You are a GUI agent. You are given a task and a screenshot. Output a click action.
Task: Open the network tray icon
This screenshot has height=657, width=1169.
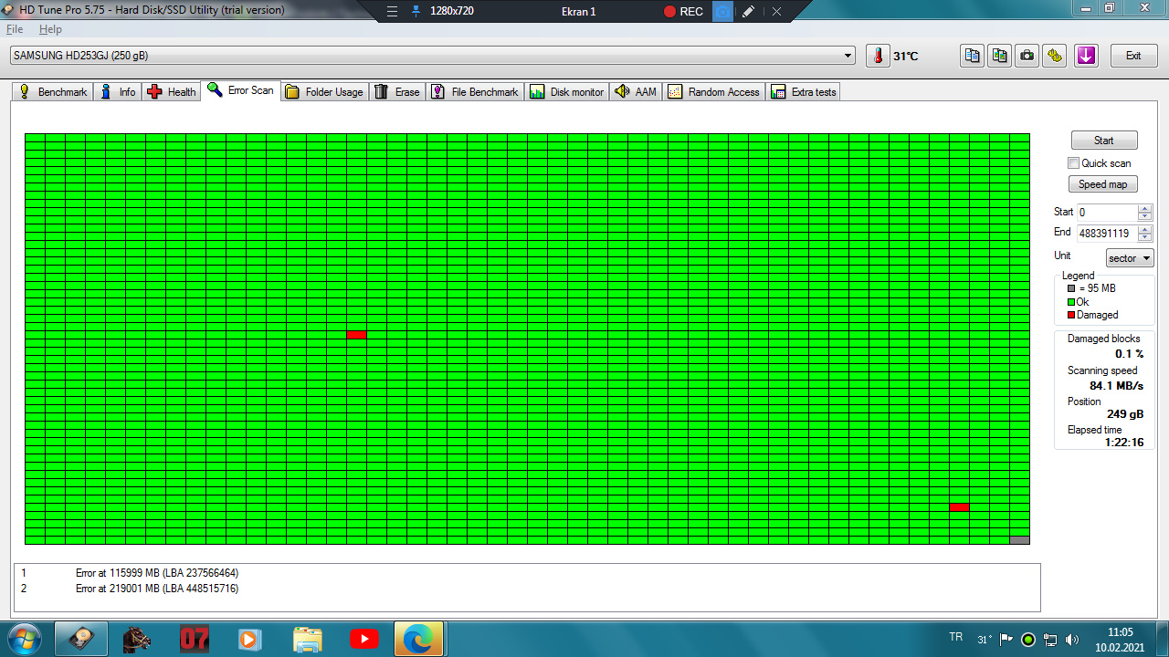pos(1050,639)
